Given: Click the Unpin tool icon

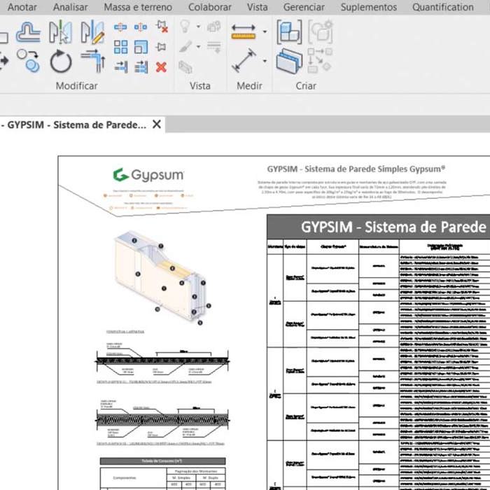Looking at the screenshot, I should [162, 27].
